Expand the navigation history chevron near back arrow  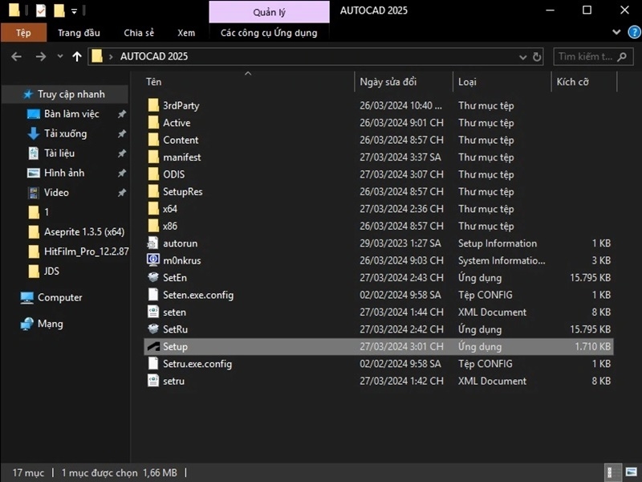pyautogui.click(x=59, y=56)
